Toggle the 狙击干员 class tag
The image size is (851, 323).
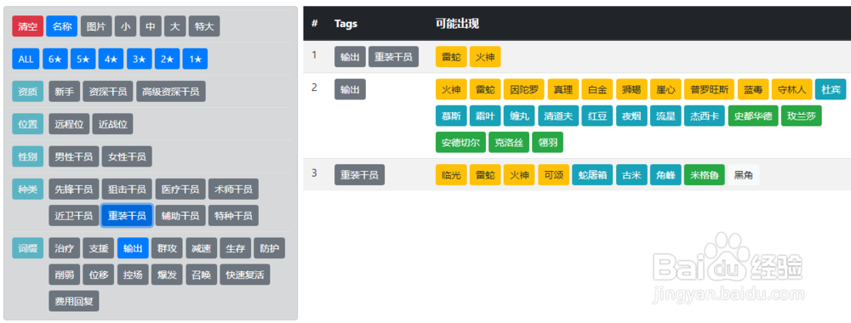[127, 190]
